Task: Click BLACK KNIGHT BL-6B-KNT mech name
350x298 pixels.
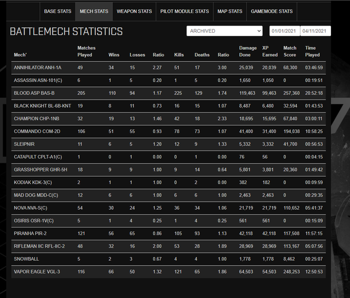Action: pos(43,106)
